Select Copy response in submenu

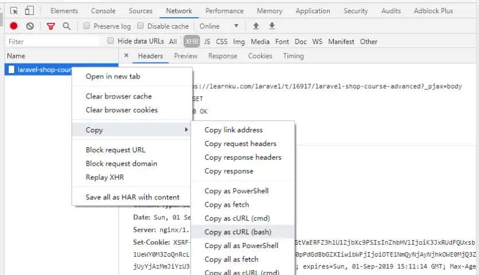tap(243, 171)
